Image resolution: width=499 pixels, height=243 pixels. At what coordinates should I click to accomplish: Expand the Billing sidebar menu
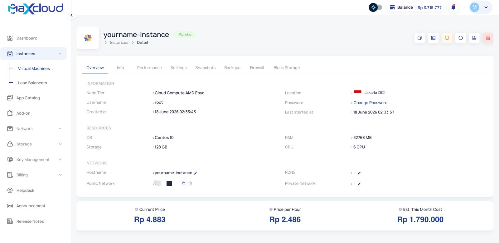pos(60,175)
